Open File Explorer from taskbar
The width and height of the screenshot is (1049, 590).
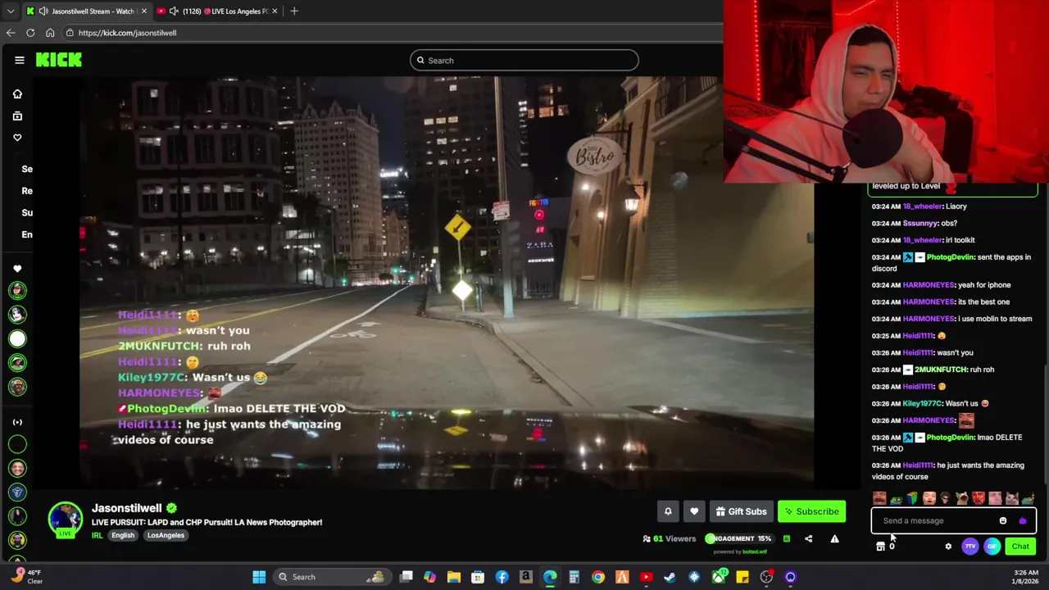point(454,577)
